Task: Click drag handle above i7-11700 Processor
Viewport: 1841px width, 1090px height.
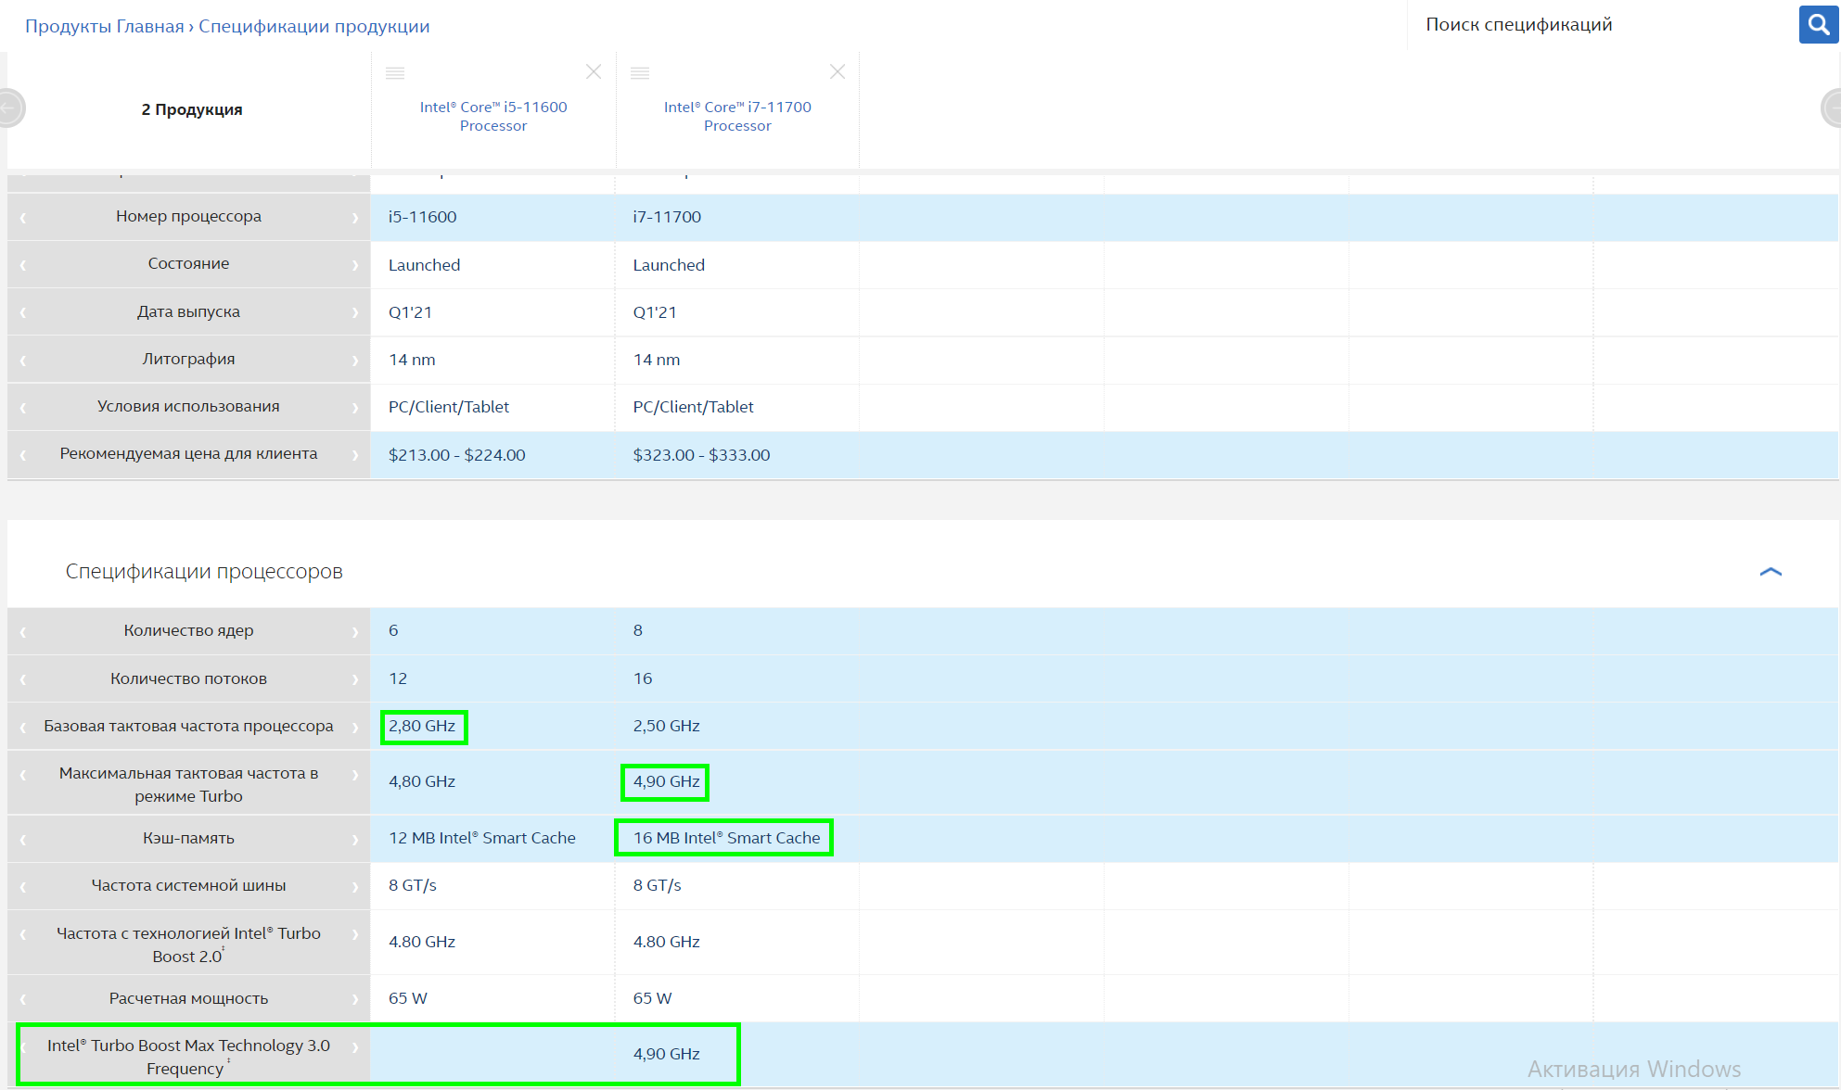Action: click(640, 72)
